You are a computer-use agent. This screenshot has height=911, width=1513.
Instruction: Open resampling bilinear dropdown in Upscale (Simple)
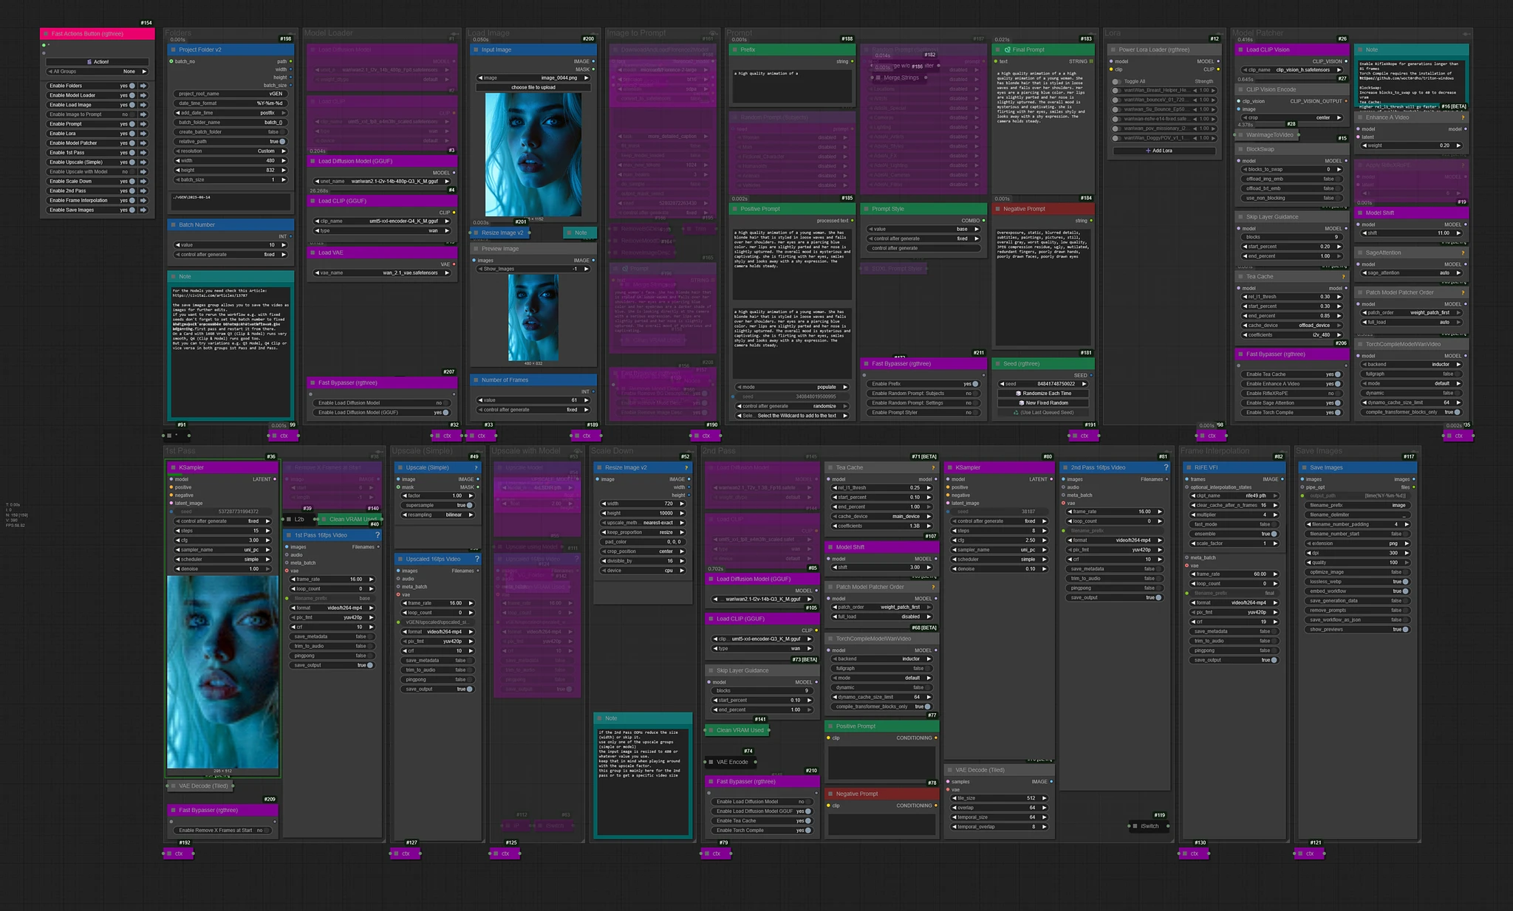coord(437,515)
